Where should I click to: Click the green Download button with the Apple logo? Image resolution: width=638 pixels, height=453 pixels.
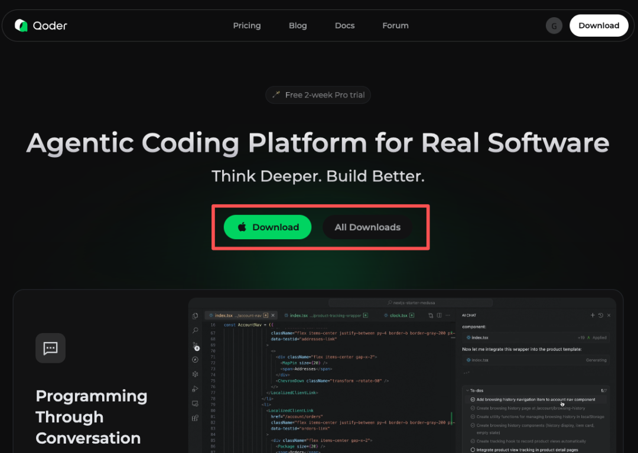268,227
